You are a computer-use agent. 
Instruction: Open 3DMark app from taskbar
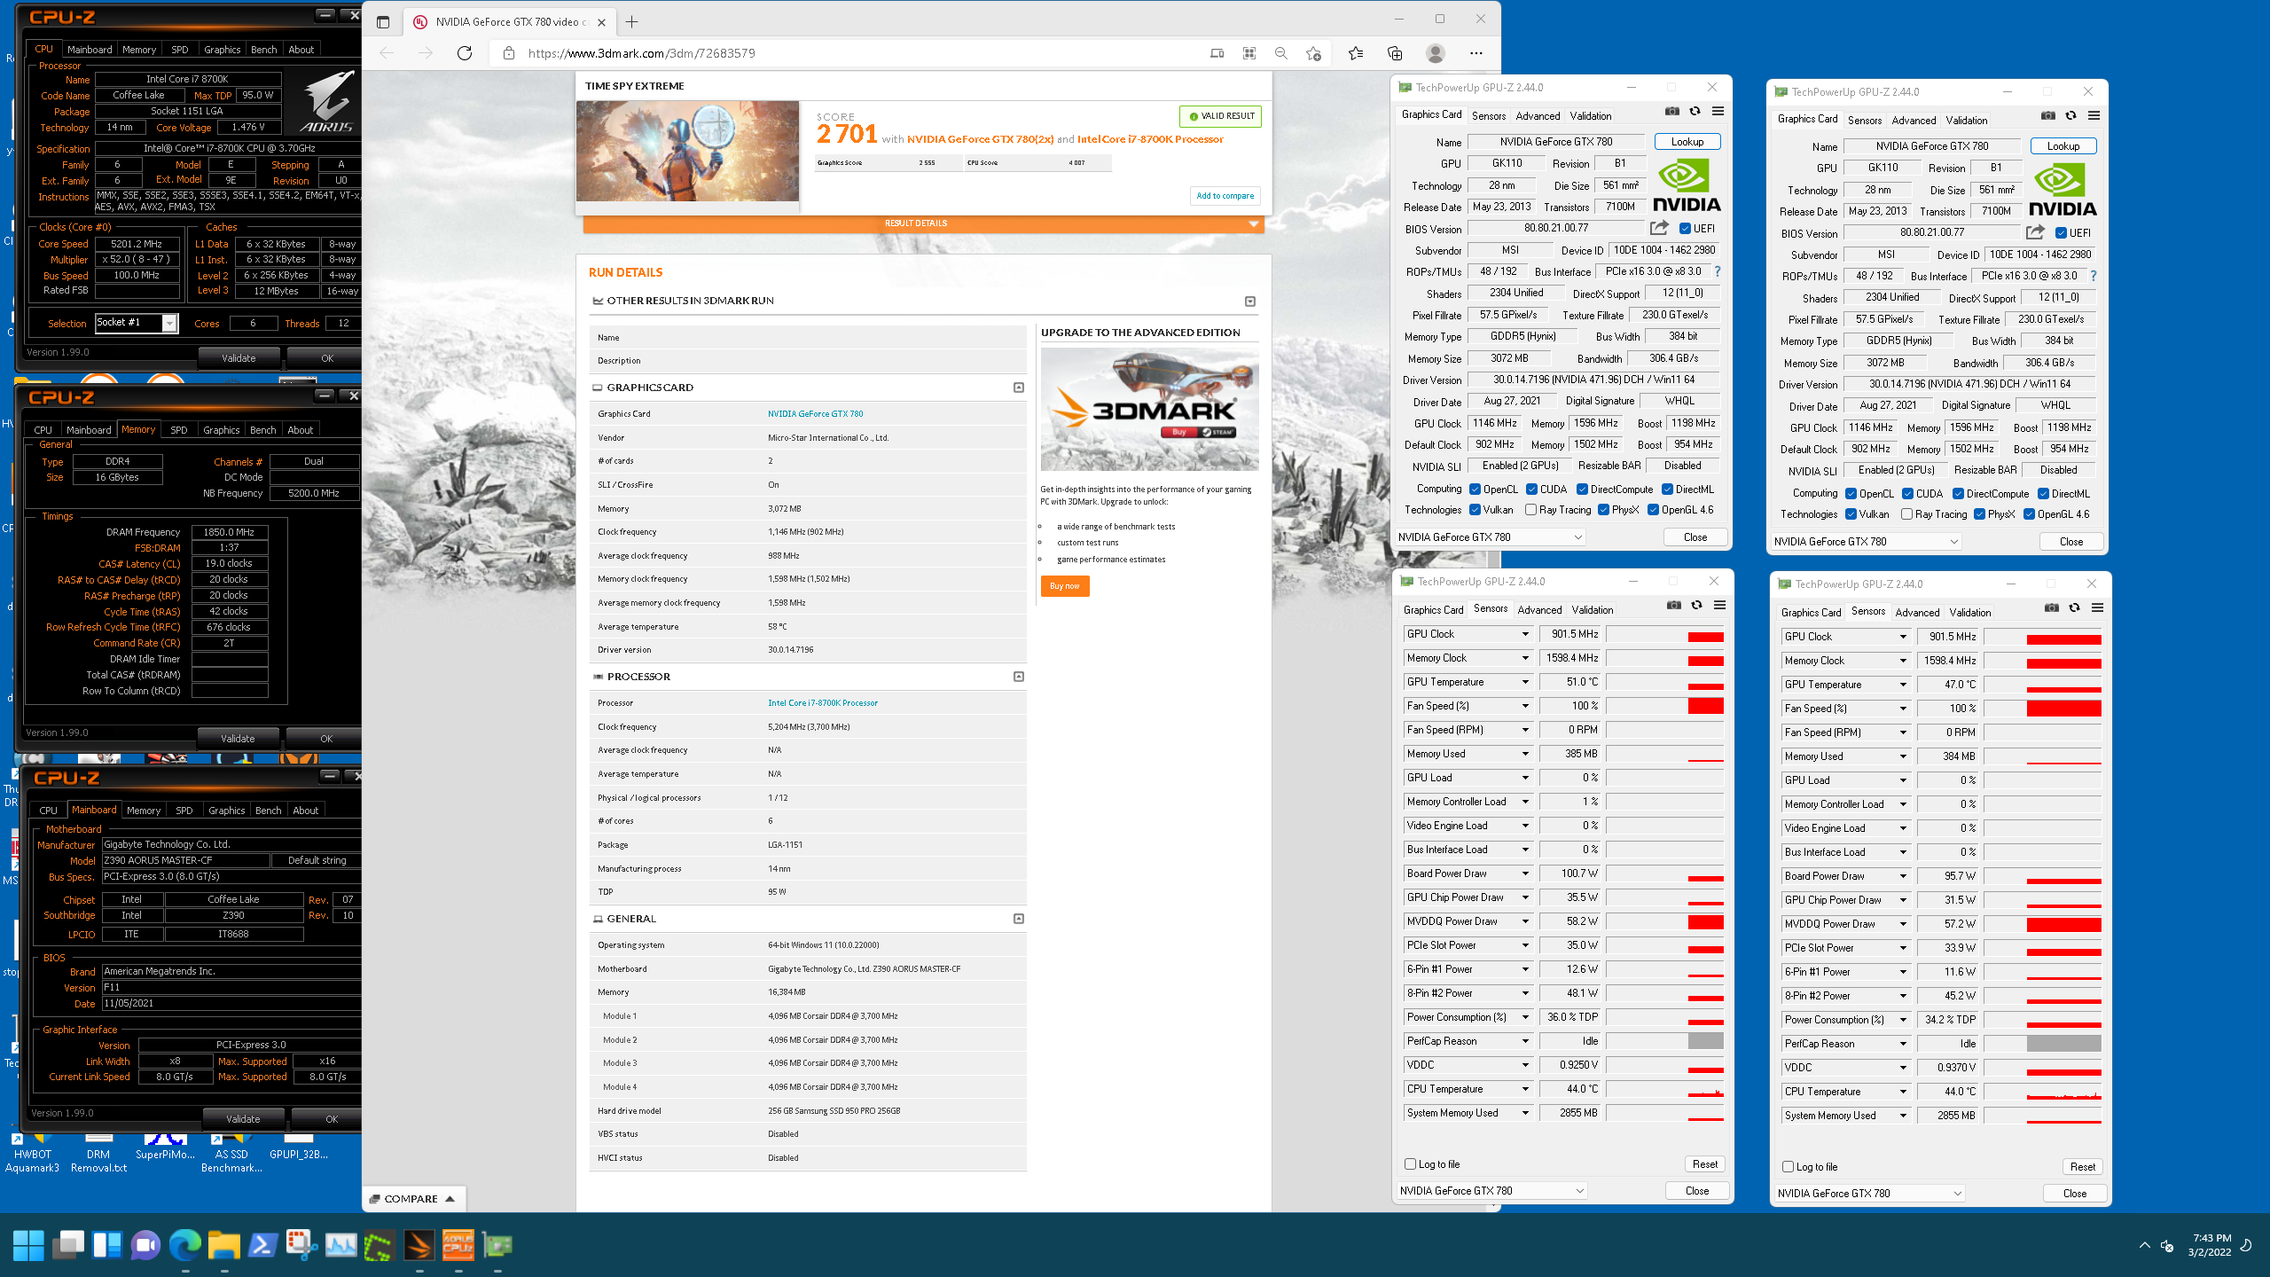point(419,1245)
